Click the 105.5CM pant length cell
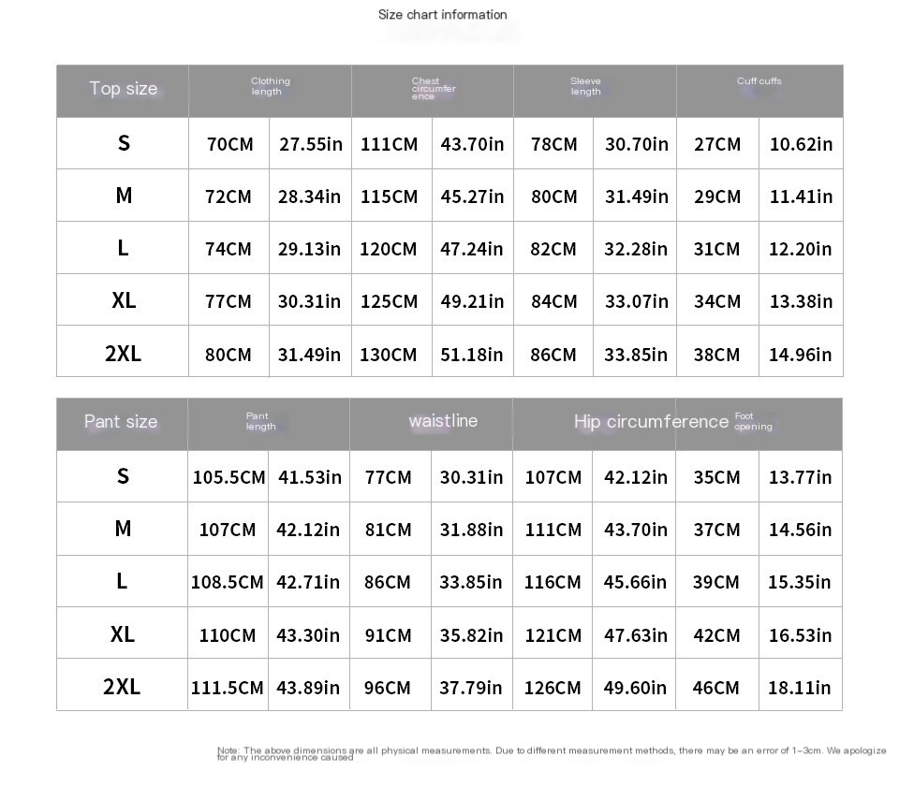 point(228,477)
